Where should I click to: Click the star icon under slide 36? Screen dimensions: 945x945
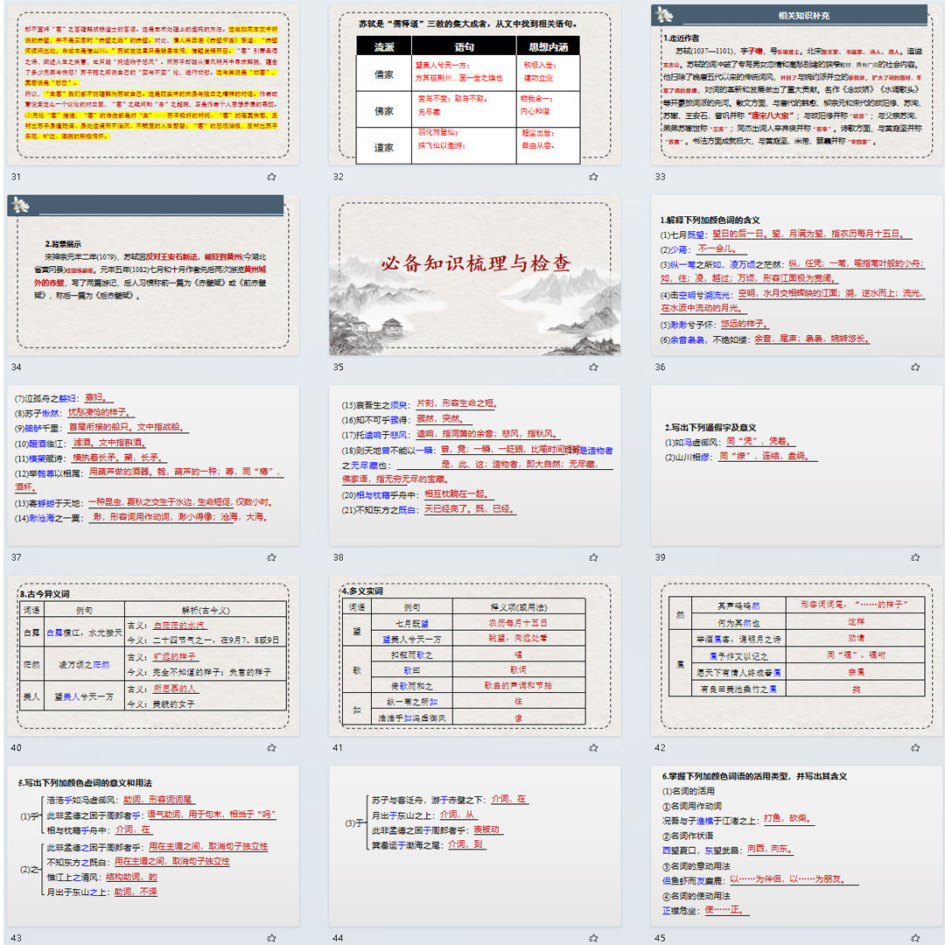[915, 367]
